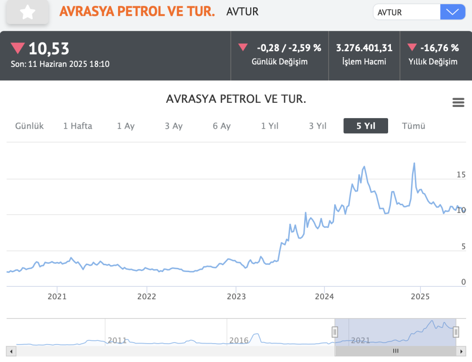Switch chart to 3 Ay range
Image resolution: width=472 pixels, height=362 pixels.
(174, 126)
